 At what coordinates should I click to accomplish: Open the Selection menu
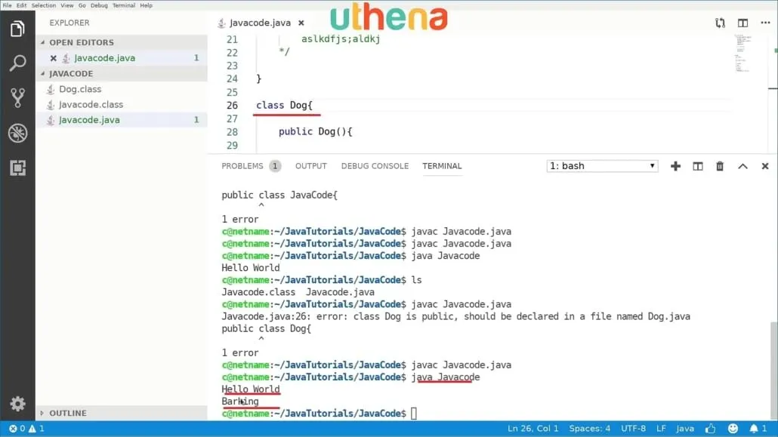pyautogui.click(x=44, y=5)
